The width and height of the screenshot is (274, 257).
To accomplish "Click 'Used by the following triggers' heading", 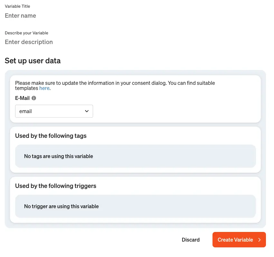I will click(56, 186).
